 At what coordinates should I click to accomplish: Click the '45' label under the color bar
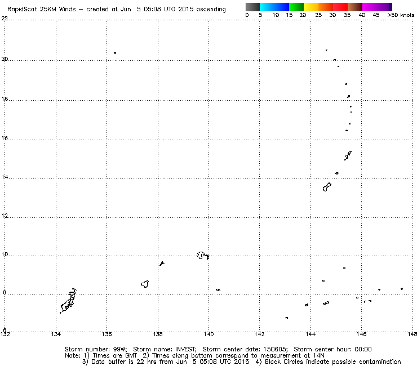point(376,15)
